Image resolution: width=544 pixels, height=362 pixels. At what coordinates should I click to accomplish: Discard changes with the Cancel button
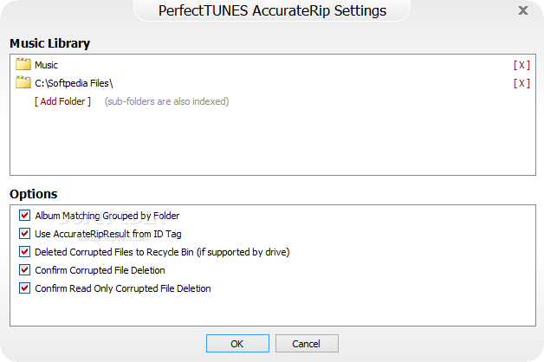click(x=307, y=343)
